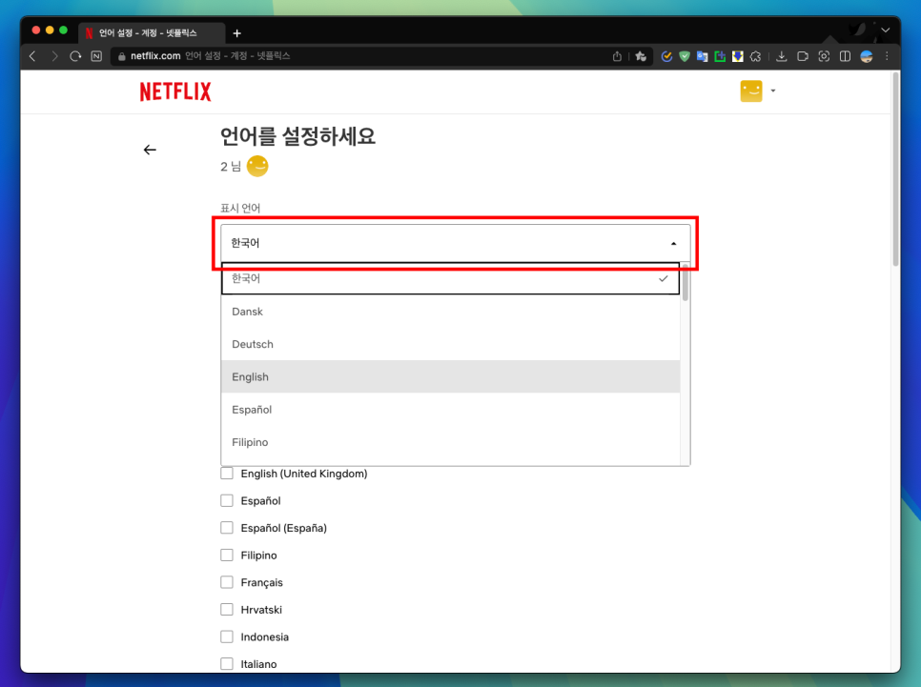Select Filipino in the dropdown list
Viewport: 921px width, 687px height.
pyautogui.click(x=451, y=442)
